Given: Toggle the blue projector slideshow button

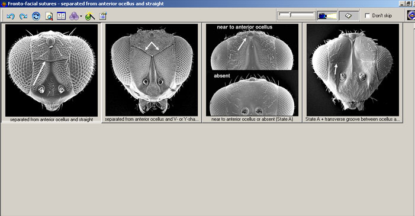Looking at the screenshot, I should coord(327,16).
